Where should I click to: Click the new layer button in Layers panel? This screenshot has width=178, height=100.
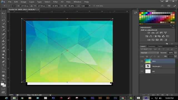[x=167, y=95]
